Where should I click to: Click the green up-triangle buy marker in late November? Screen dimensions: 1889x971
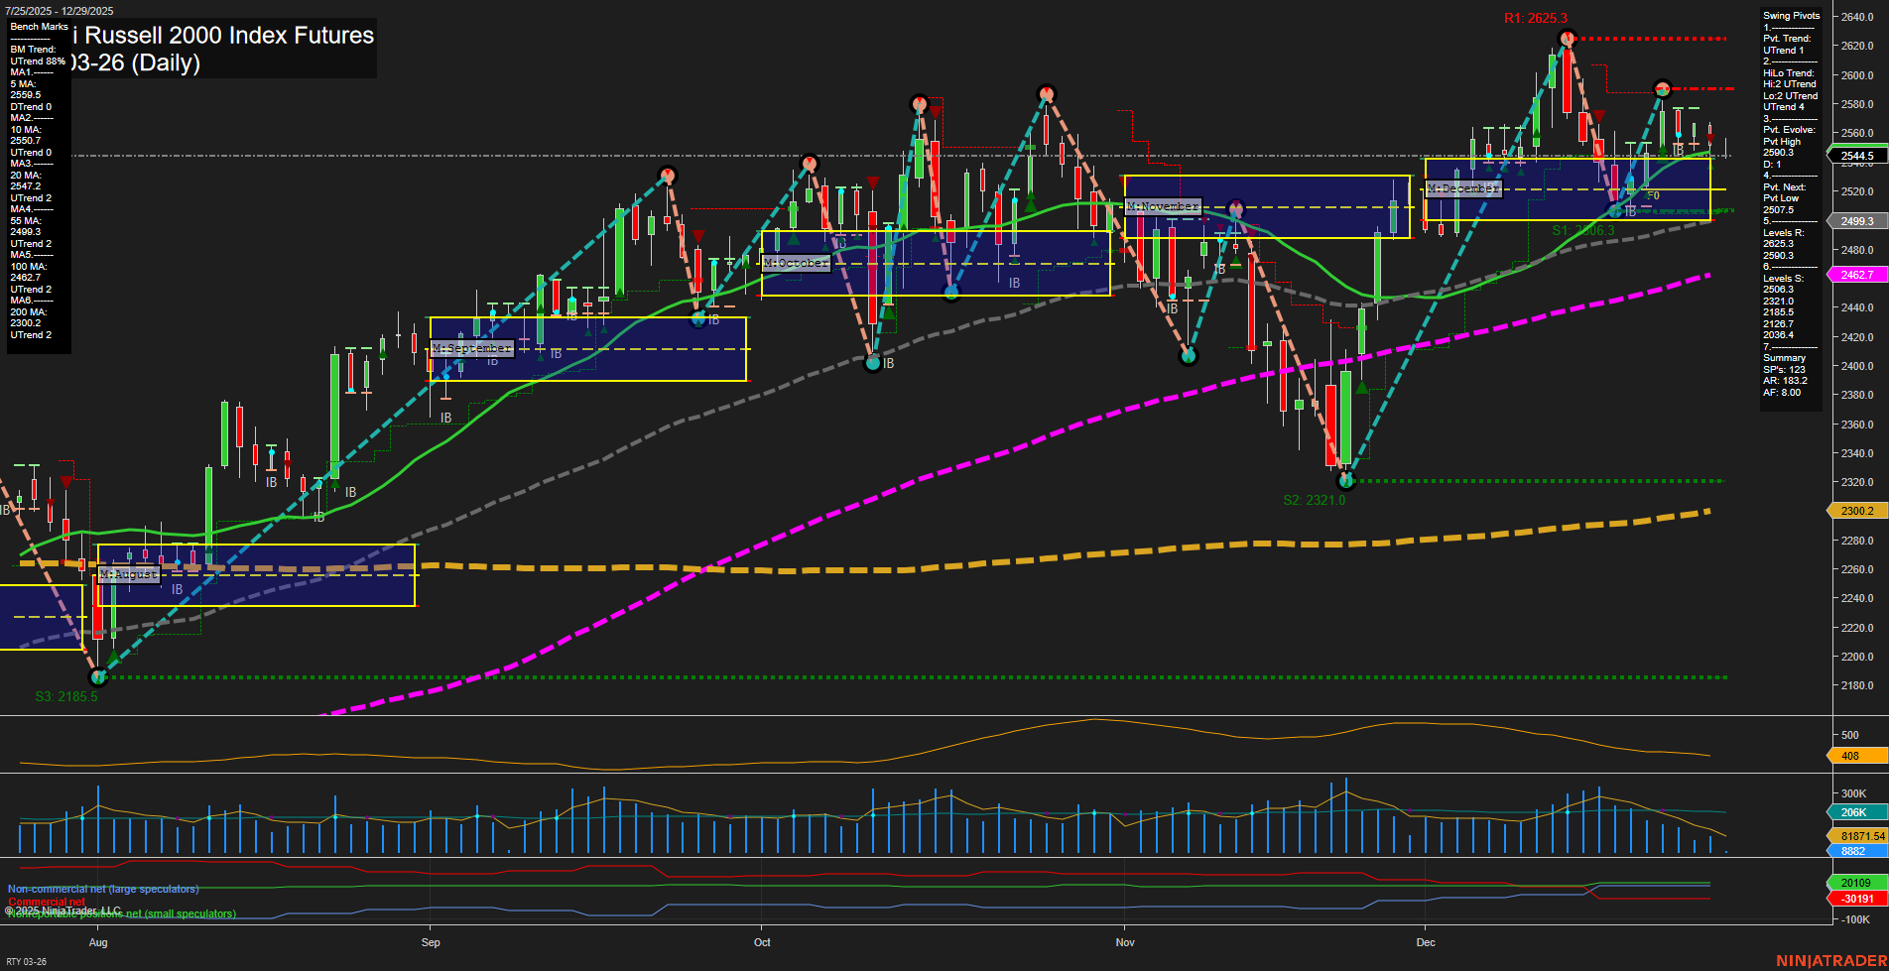pos(1362,388)
